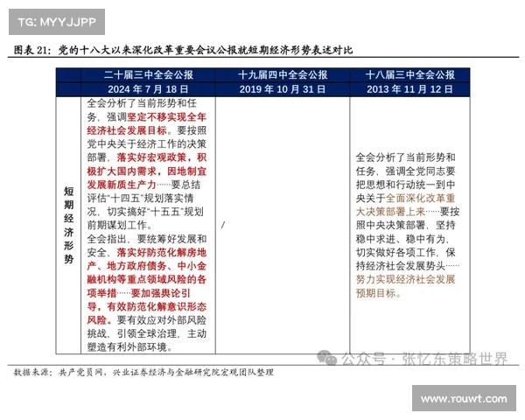The image size is (525, 420).
Task: Click red text '发展新质生产力'
Action: point(122,185)
